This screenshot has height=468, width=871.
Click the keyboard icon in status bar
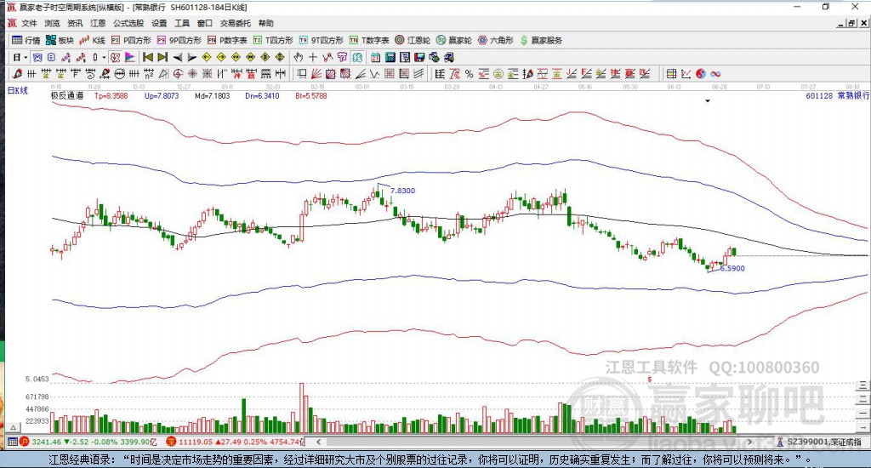click(12, 442)
